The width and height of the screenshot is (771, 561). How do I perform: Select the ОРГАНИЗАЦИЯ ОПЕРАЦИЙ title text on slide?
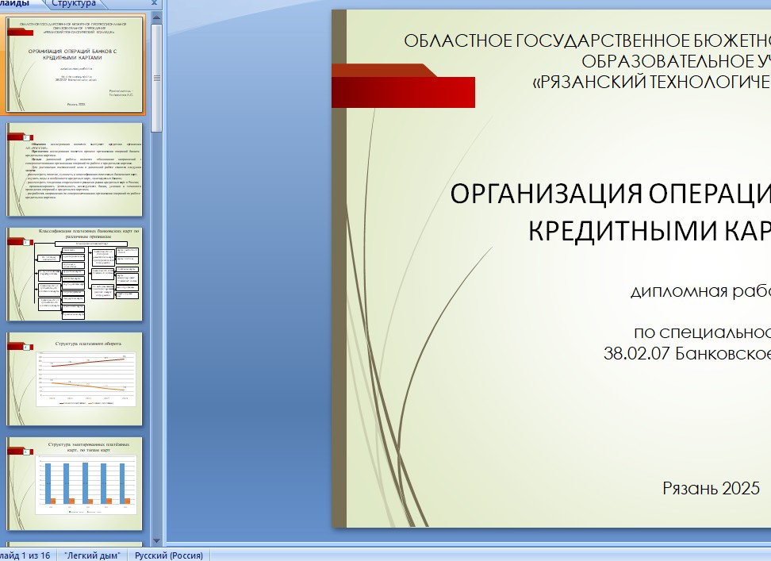[610, 212]
